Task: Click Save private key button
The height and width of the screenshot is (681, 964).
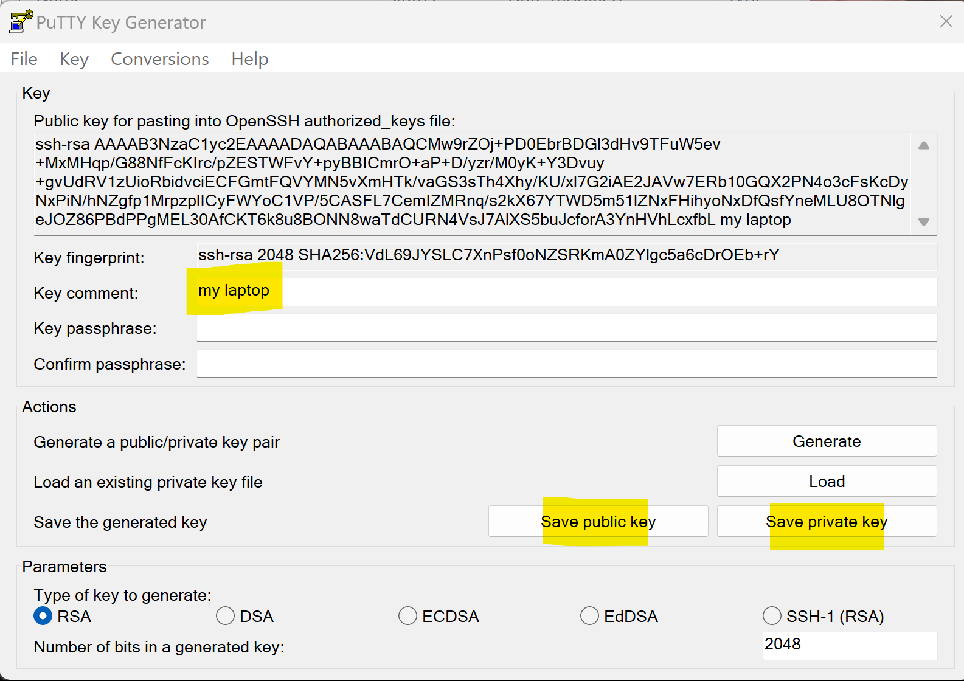Action: pos(827,521)
